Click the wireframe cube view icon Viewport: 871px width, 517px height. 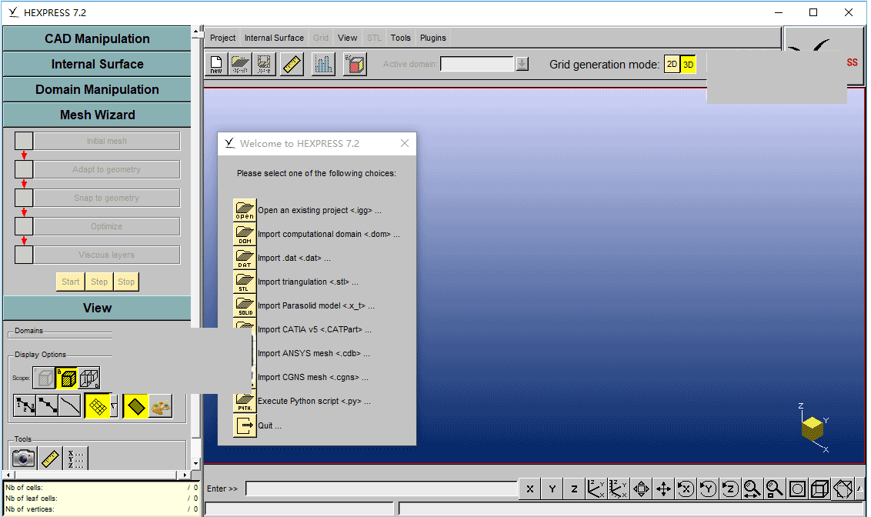pyautogui.click(x=820, y=489)
